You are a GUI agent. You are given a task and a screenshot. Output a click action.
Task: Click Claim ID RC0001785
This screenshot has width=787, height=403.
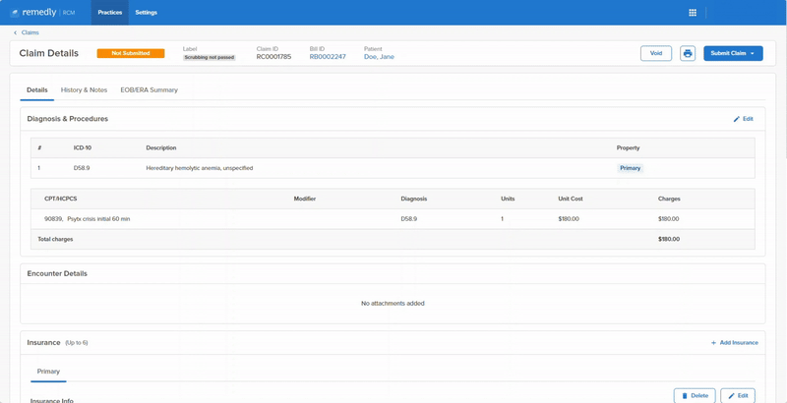coord(273,57)
